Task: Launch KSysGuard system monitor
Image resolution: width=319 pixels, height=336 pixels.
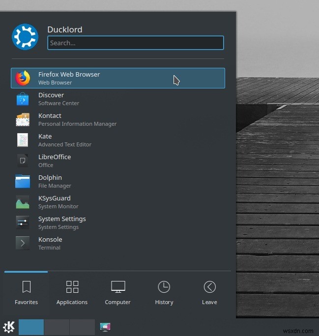Action: [117, 202]
